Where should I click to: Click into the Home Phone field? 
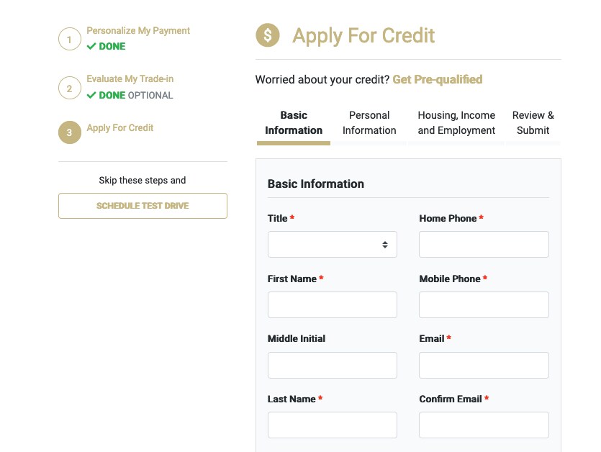484,244
